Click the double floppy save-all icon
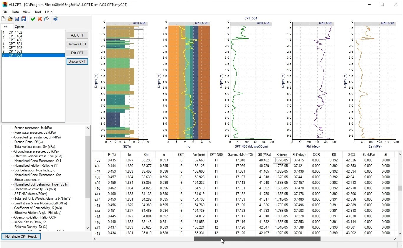 (x=24, y=19)
